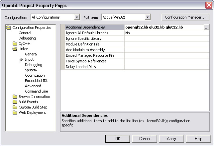Select the Command Line linker page

pyautogui.click(x=36, y=91)
